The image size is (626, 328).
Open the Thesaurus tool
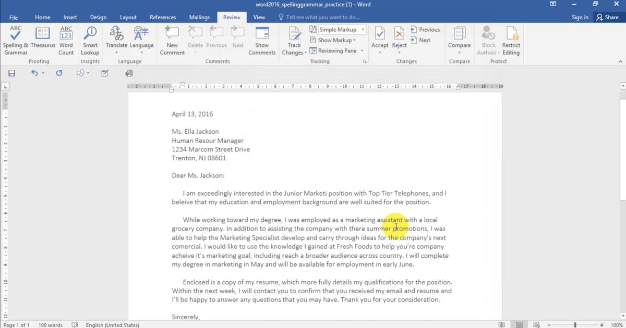pyautogui.click(x=43, y=37)
